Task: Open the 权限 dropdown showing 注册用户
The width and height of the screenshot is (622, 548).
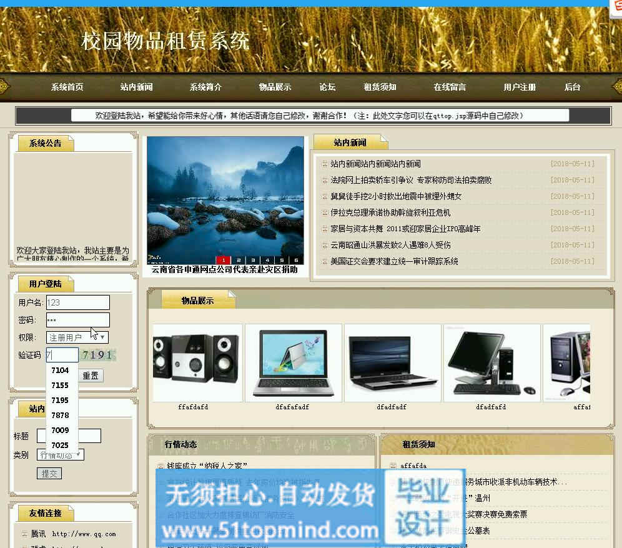Action: coord(77,337)
